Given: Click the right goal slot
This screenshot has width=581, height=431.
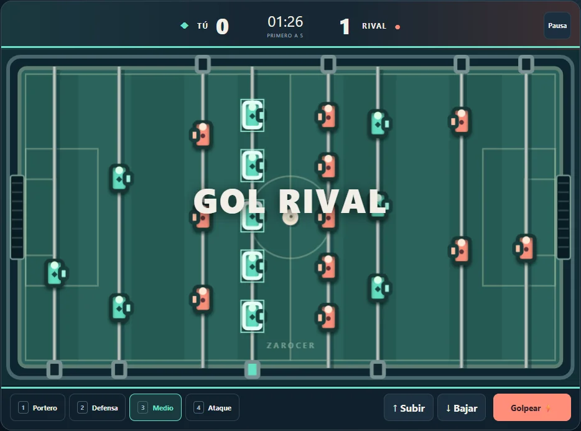Looking at the screenshot, I should 564,217.
